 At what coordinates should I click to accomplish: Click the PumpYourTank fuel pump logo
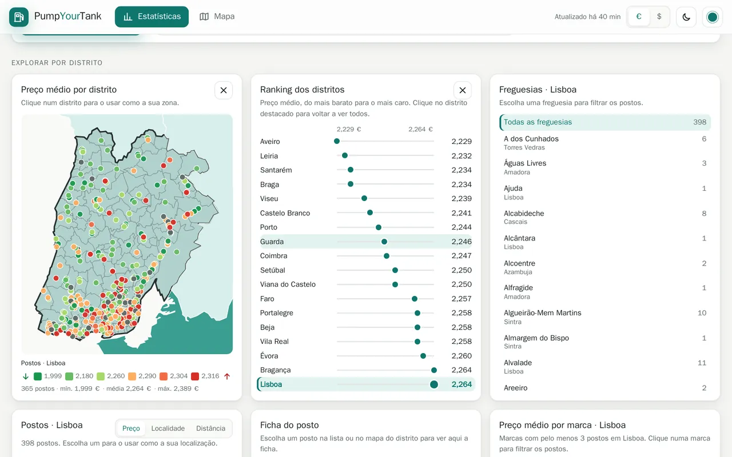point(19,17)
